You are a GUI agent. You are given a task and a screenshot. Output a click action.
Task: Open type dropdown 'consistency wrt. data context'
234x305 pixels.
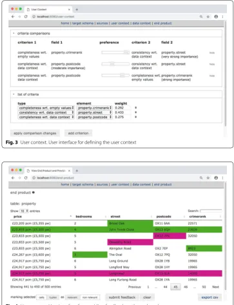[46, 112]
